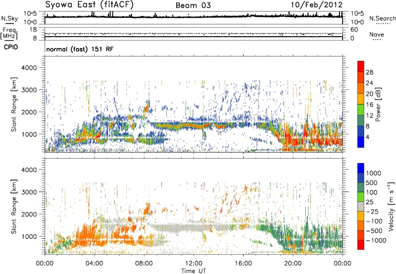Click the bright blue bottom segment of Power bar

361,142
